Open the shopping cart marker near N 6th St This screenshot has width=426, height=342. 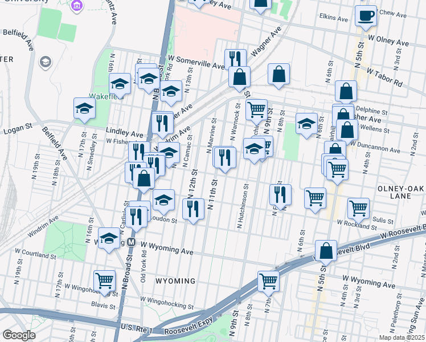pyautogui.click(x=315, y=198)
